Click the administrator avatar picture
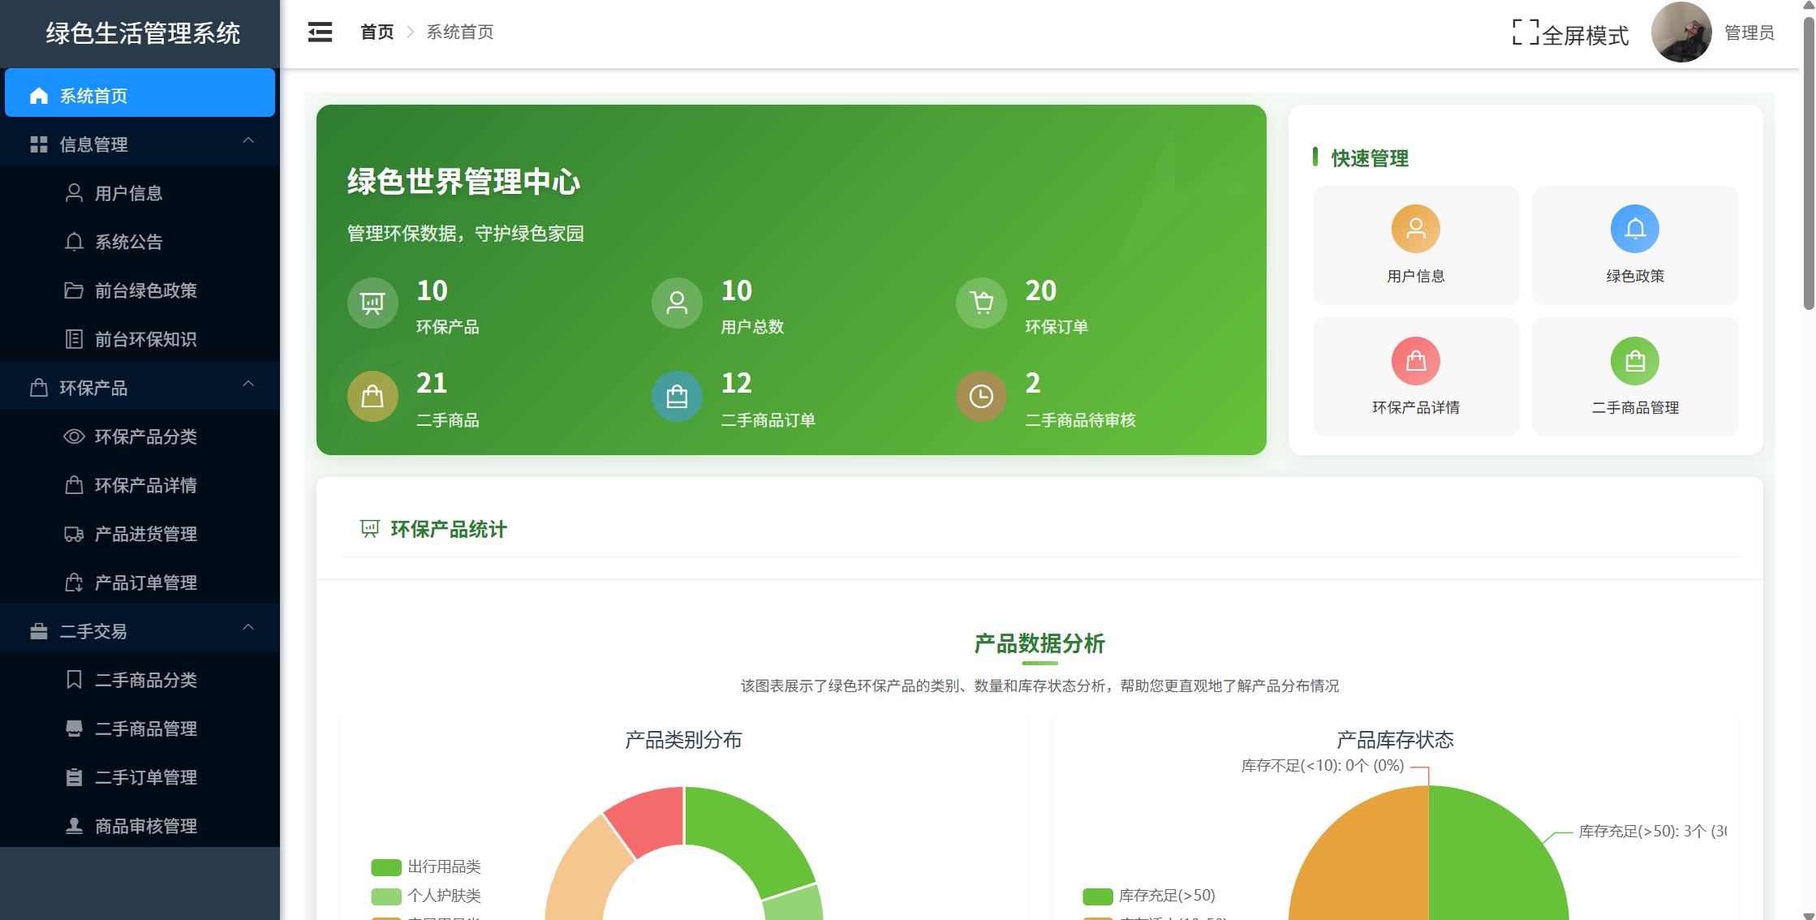The width and height of the screenshot is (1816, 920). (1680, 32)
